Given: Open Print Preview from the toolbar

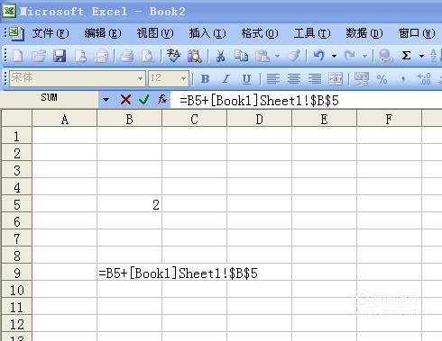Looking at the screenshot, I should coord(148,56).
